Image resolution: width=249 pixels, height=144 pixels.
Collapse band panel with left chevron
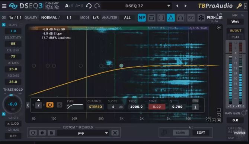tap(28, 105)
